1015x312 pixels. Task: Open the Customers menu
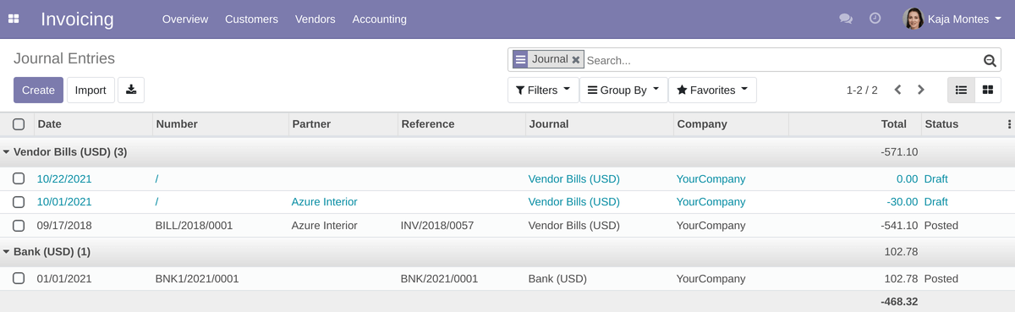click(x=251, y=19)
